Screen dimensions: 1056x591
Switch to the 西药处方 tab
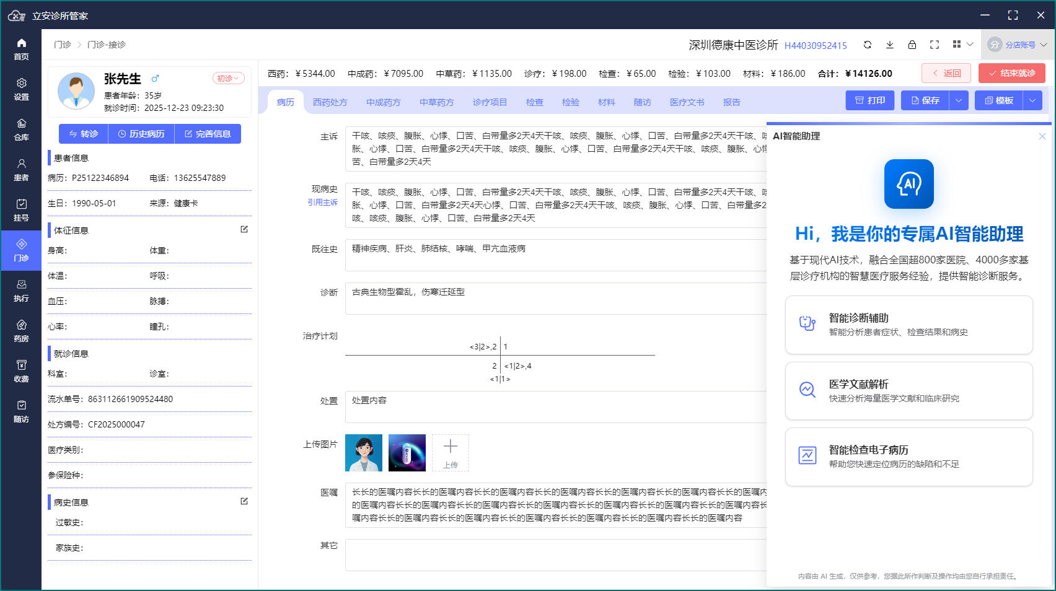[x=330, y=102]
